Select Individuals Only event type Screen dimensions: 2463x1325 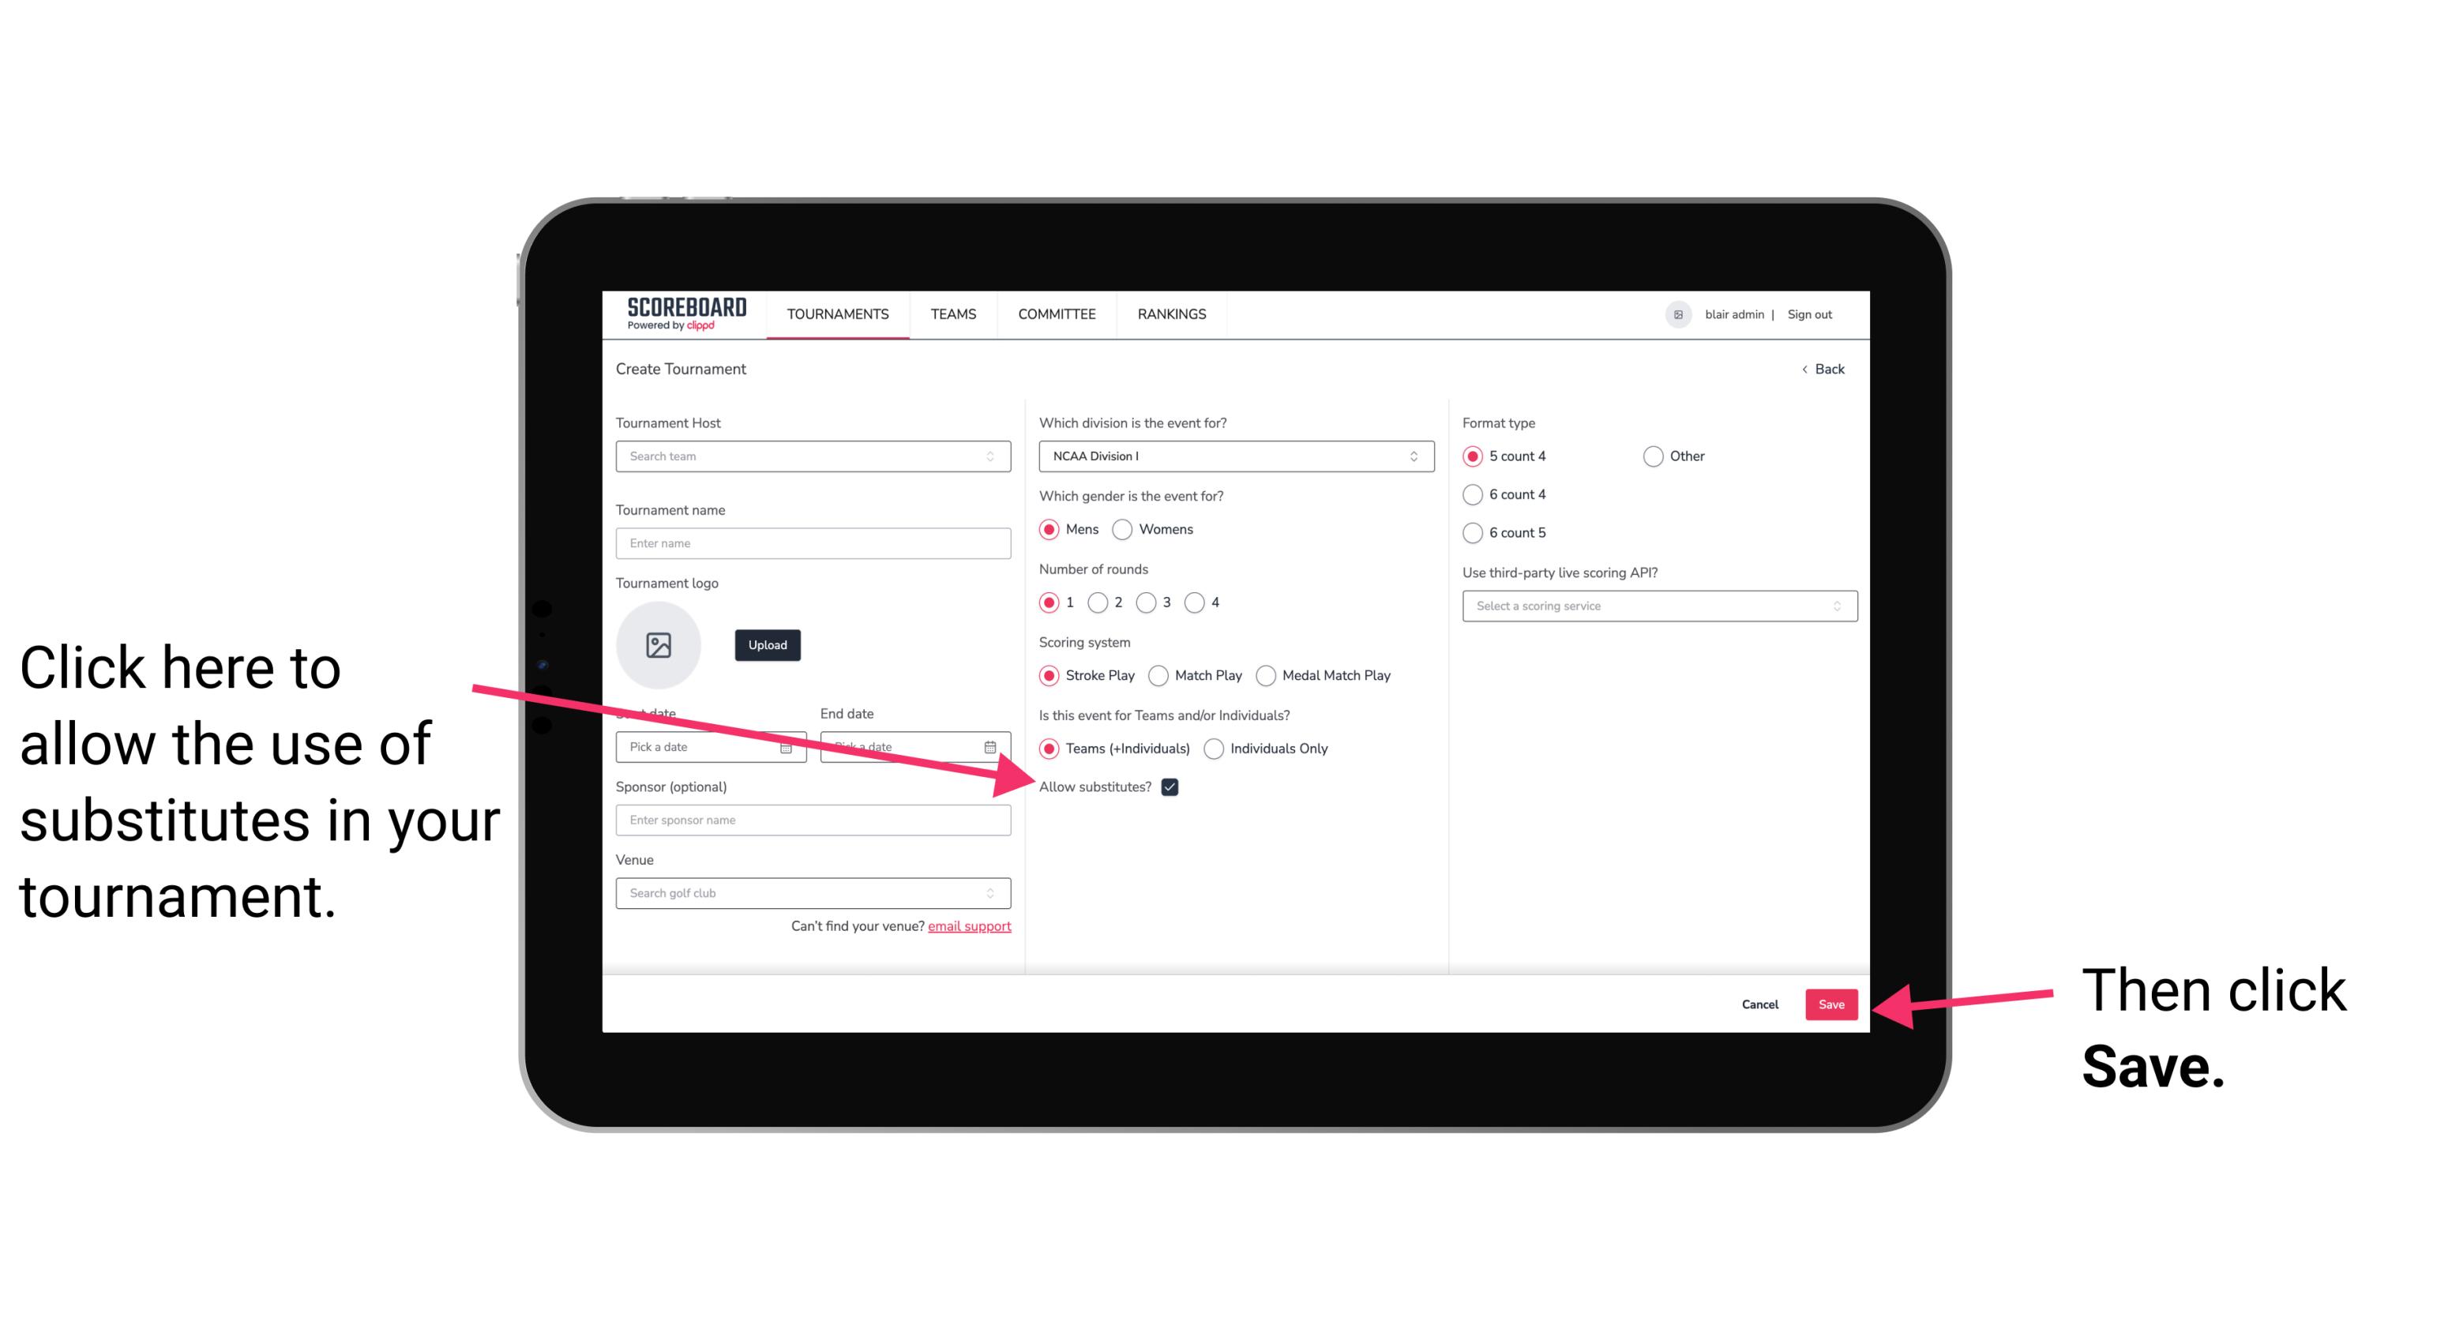pos(1215,749)
